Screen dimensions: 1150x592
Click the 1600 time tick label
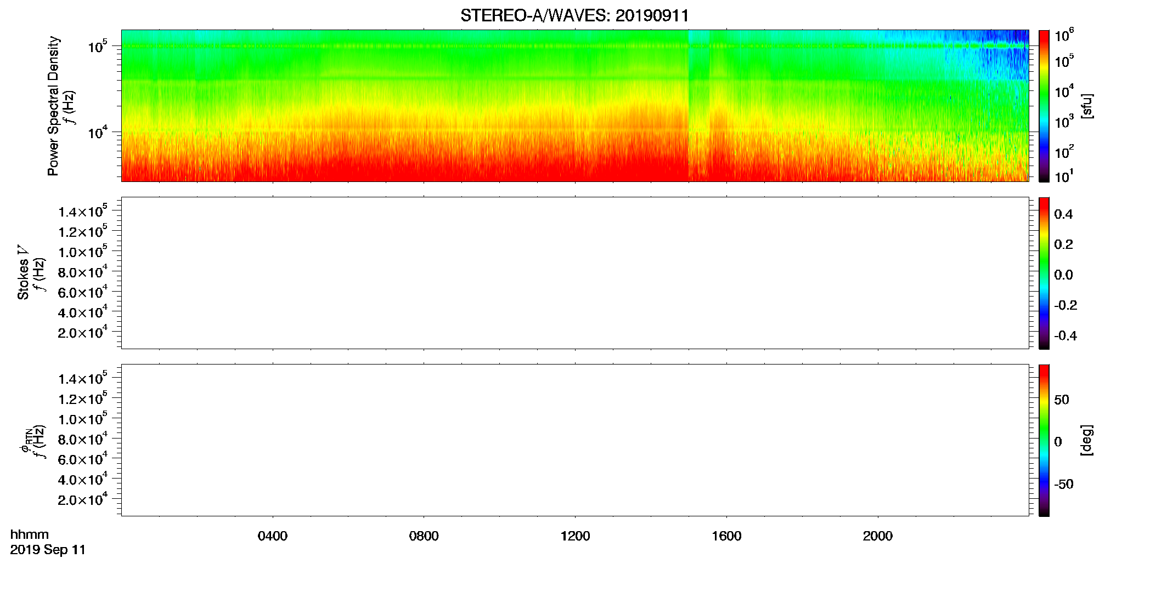tap(726, 536)
